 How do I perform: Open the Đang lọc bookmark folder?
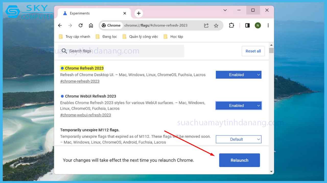[x=106, y=37]
